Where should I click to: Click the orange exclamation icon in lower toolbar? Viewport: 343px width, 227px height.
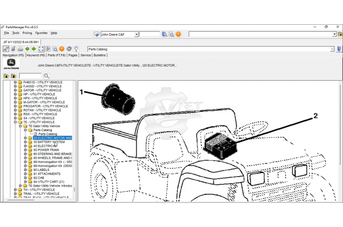[62, 49]
